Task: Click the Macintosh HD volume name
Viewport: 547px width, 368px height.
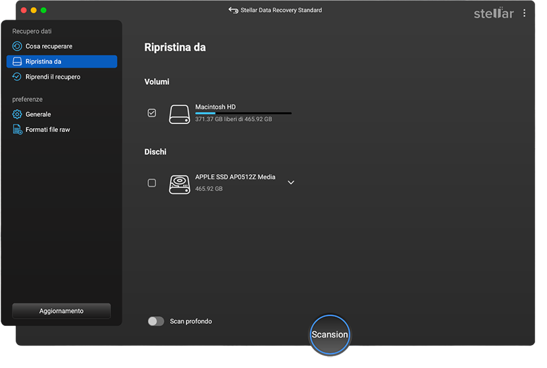Action: click(x=215, y=107)
